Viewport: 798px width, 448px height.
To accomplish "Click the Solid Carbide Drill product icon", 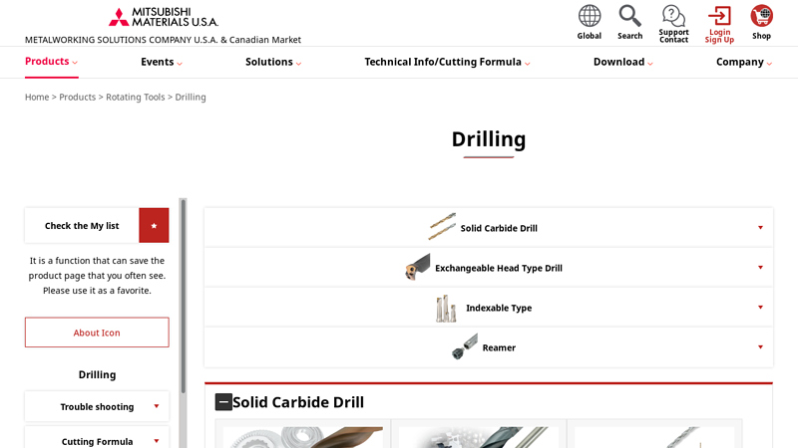I will point(442,227).
